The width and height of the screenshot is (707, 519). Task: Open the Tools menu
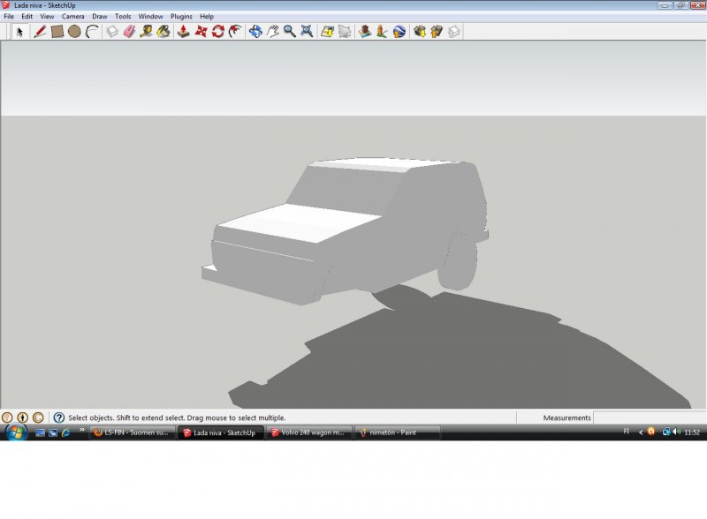point(123,16)
